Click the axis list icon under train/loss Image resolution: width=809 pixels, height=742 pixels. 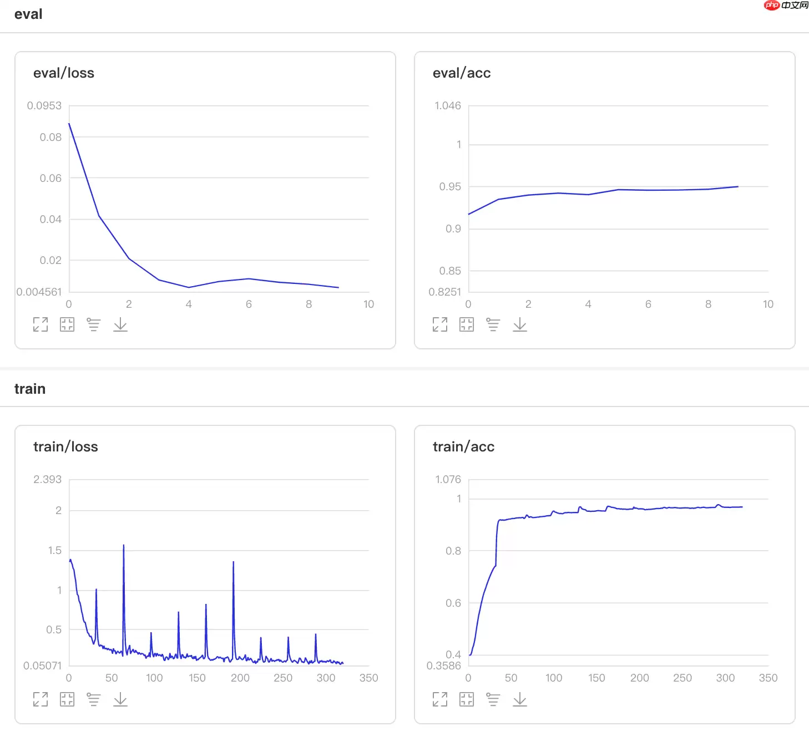94,699
